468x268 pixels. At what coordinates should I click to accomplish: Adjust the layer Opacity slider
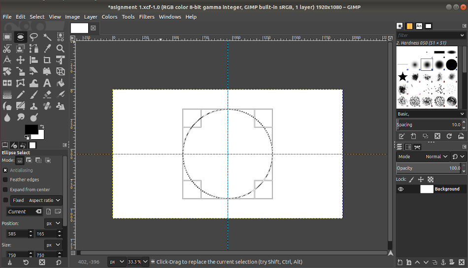point(429,168)
